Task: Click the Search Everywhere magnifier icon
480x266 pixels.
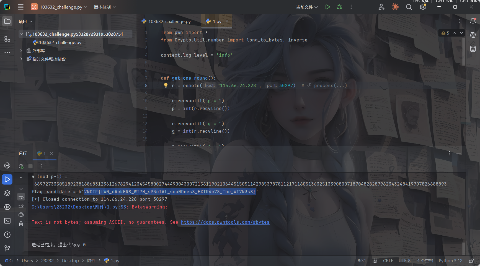Action: point(409,7)
